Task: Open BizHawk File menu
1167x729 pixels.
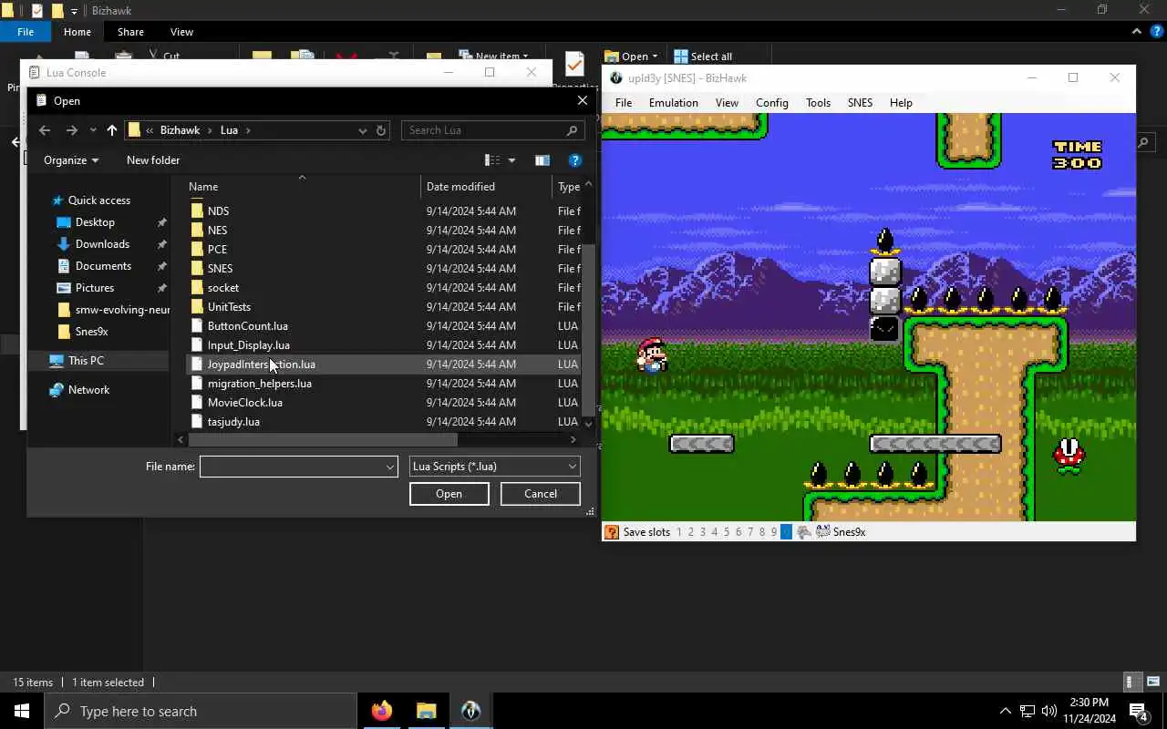Action: point(624,103)
